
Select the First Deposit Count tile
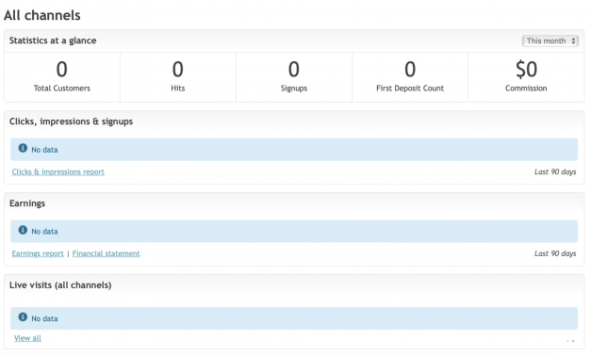pos(410,77)
